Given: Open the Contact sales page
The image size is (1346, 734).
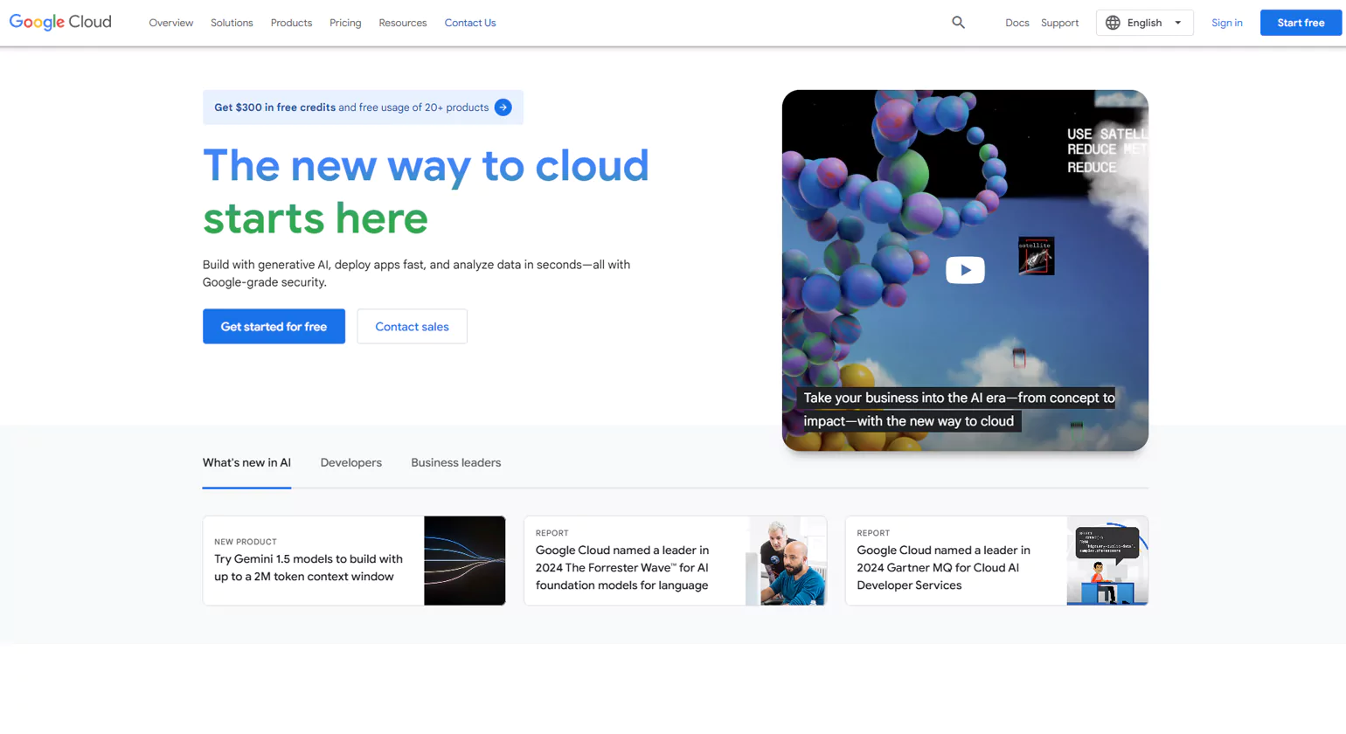Looking at the screenshot, I should [x=412, y=324].
